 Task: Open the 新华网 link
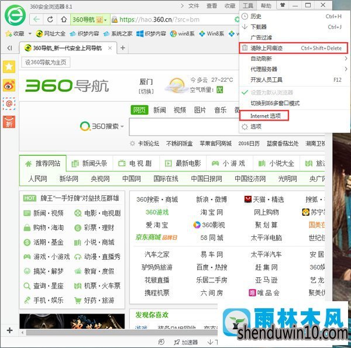pos(68,178)
